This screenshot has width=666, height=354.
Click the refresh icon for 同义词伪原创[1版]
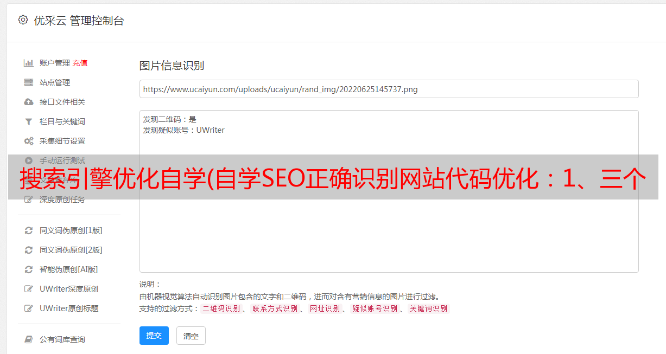pyautogui.click(x=29, y=230)
